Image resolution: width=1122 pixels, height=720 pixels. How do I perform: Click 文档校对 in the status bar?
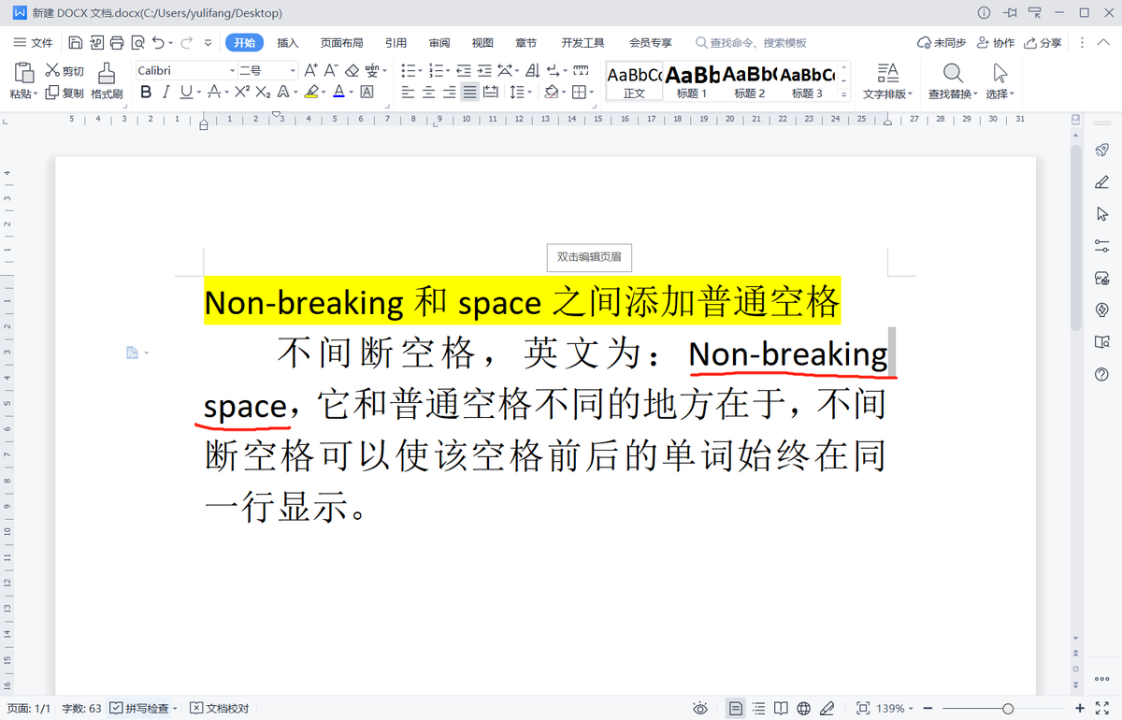tap(221, 709)
